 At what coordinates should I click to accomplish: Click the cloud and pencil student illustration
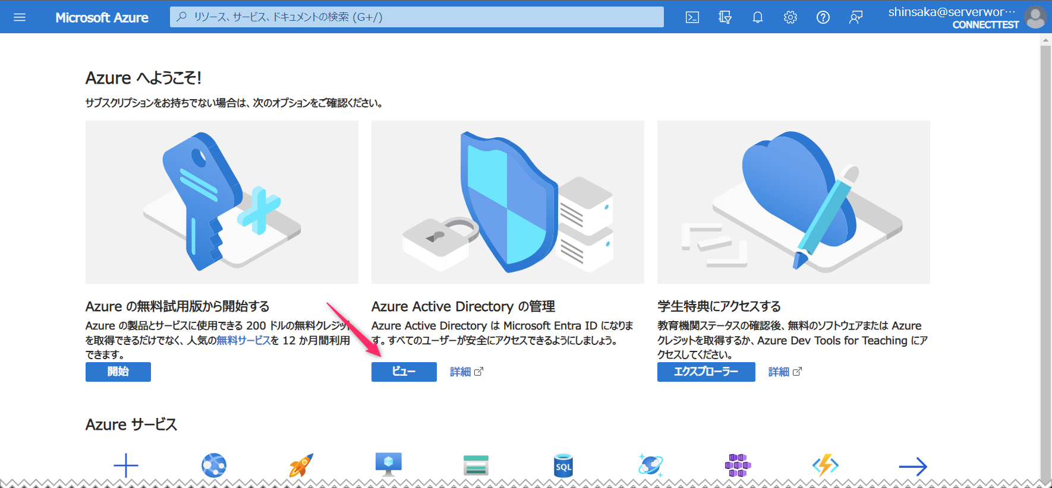click(x=793, y=202)
